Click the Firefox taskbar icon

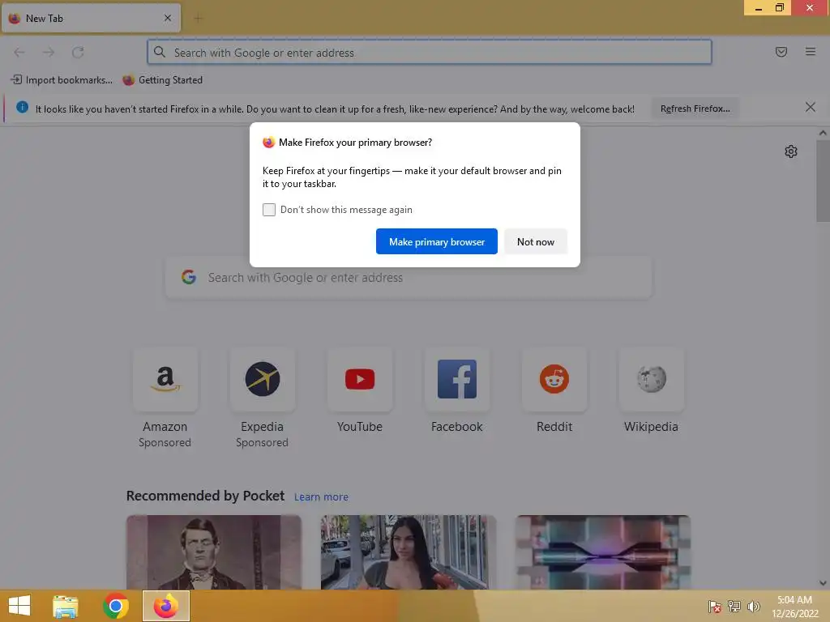166,606
